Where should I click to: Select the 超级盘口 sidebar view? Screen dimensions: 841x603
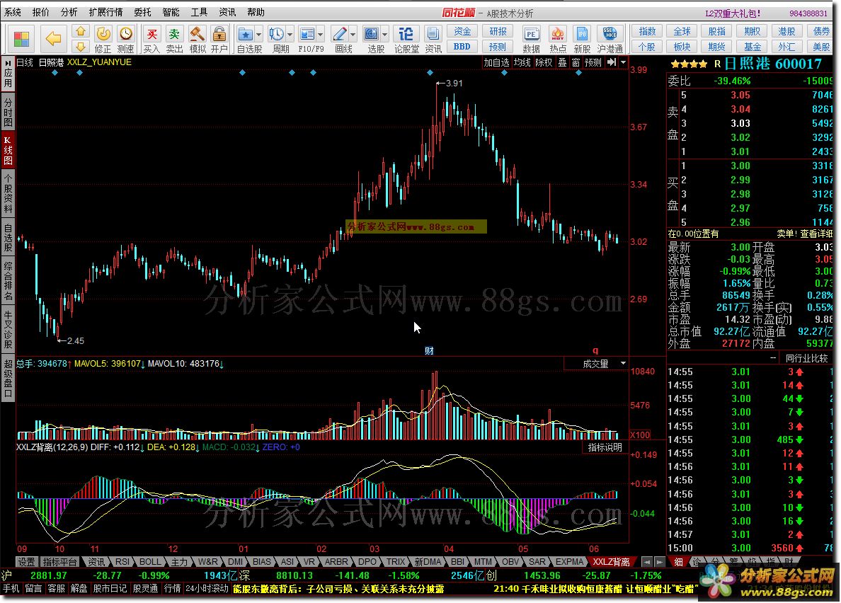(8, 379)
